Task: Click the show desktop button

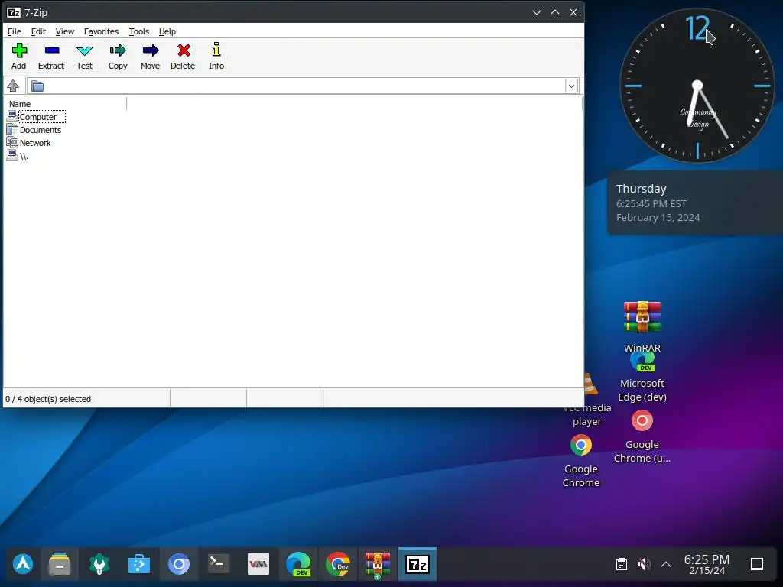Action: 757,564
